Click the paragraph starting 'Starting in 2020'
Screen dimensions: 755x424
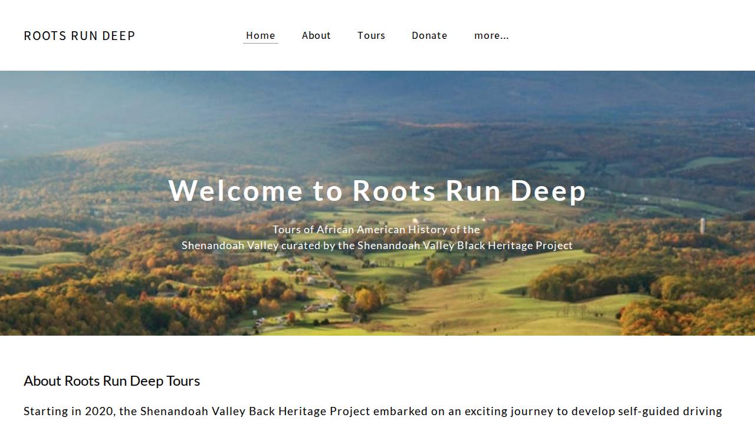[373, 411]
